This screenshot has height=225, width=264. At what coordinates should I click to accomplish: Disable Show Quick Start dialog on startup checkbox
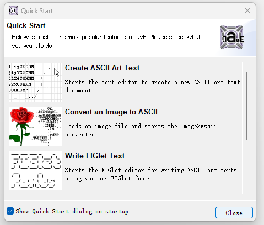(x=10, y=211)
